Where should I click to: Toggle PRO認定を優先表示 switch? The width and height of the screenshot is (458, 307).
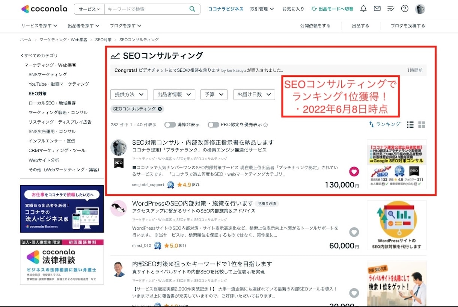tap(214, 125)
